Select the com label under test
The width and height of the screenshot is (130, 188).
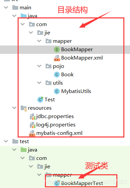[x=42, y=158]
